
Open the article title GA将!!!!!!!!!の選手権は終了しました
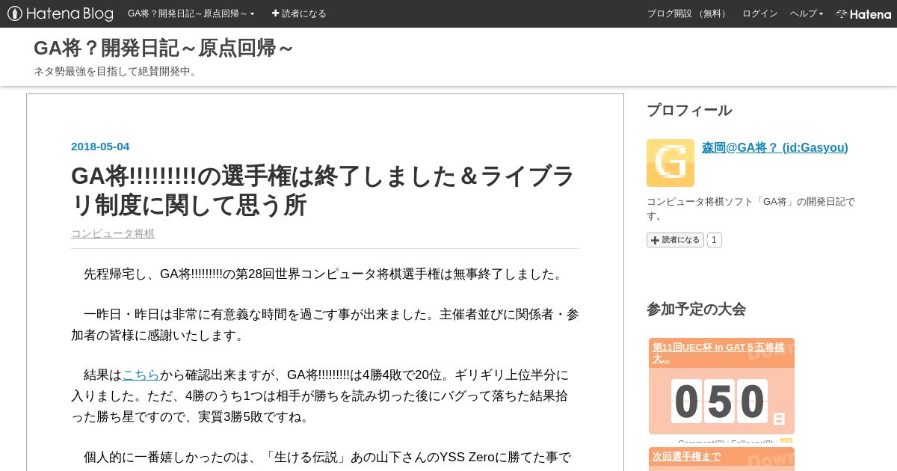pos(323,190)
